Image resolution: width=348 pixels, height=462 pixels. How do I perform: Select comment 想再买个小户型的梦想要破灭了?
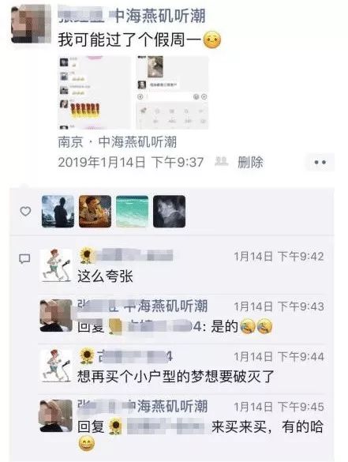176,377
